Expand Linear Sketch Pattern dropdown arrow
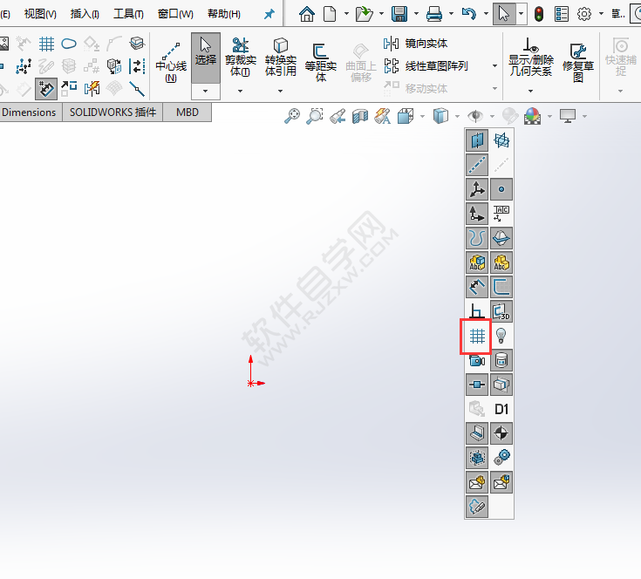The image size is (641, 579). tap(494, 65)
